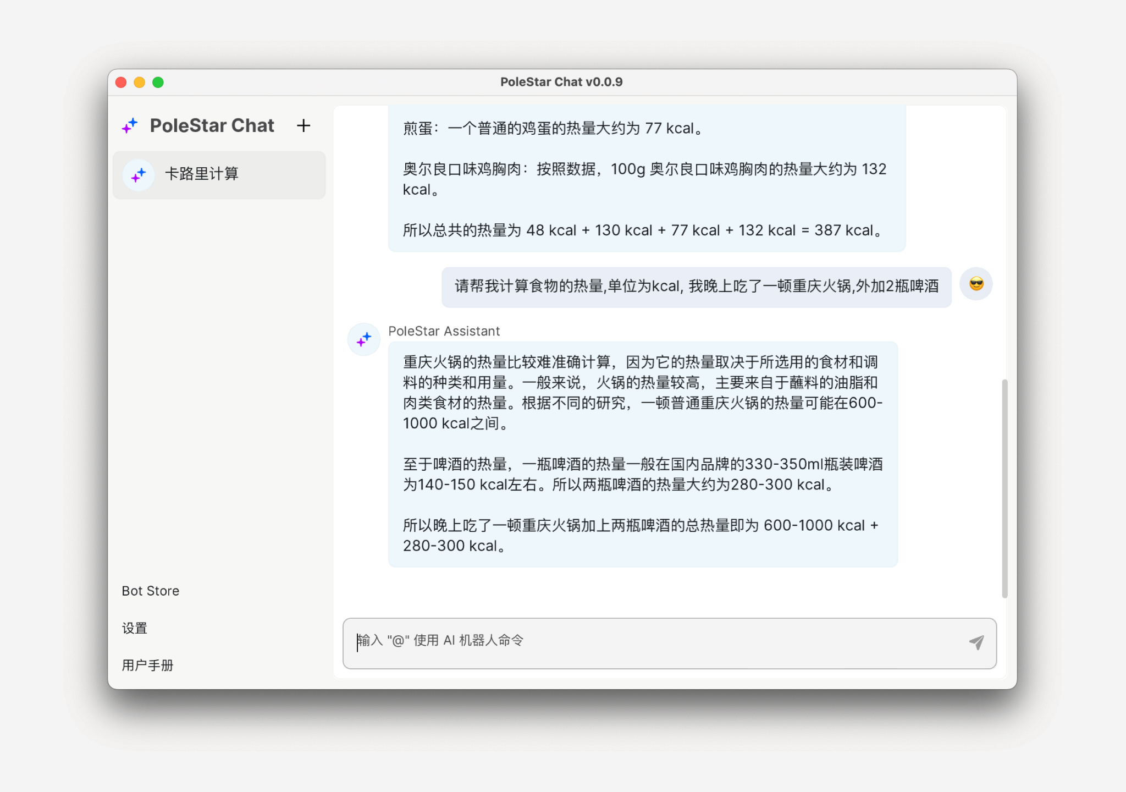
Task: Click the user message about 重庆火锅
Action: tap(696, 287)
